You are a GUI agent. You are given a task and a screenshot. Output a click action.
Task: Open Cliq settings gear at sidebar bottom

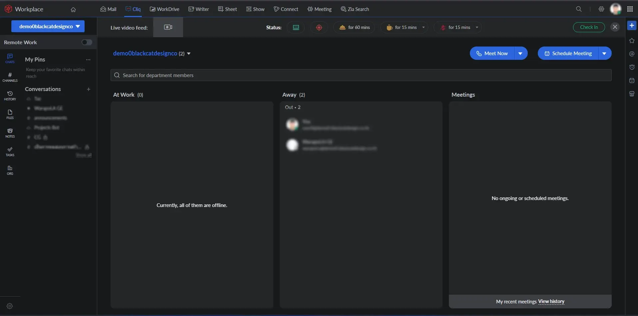coord(10,306)
